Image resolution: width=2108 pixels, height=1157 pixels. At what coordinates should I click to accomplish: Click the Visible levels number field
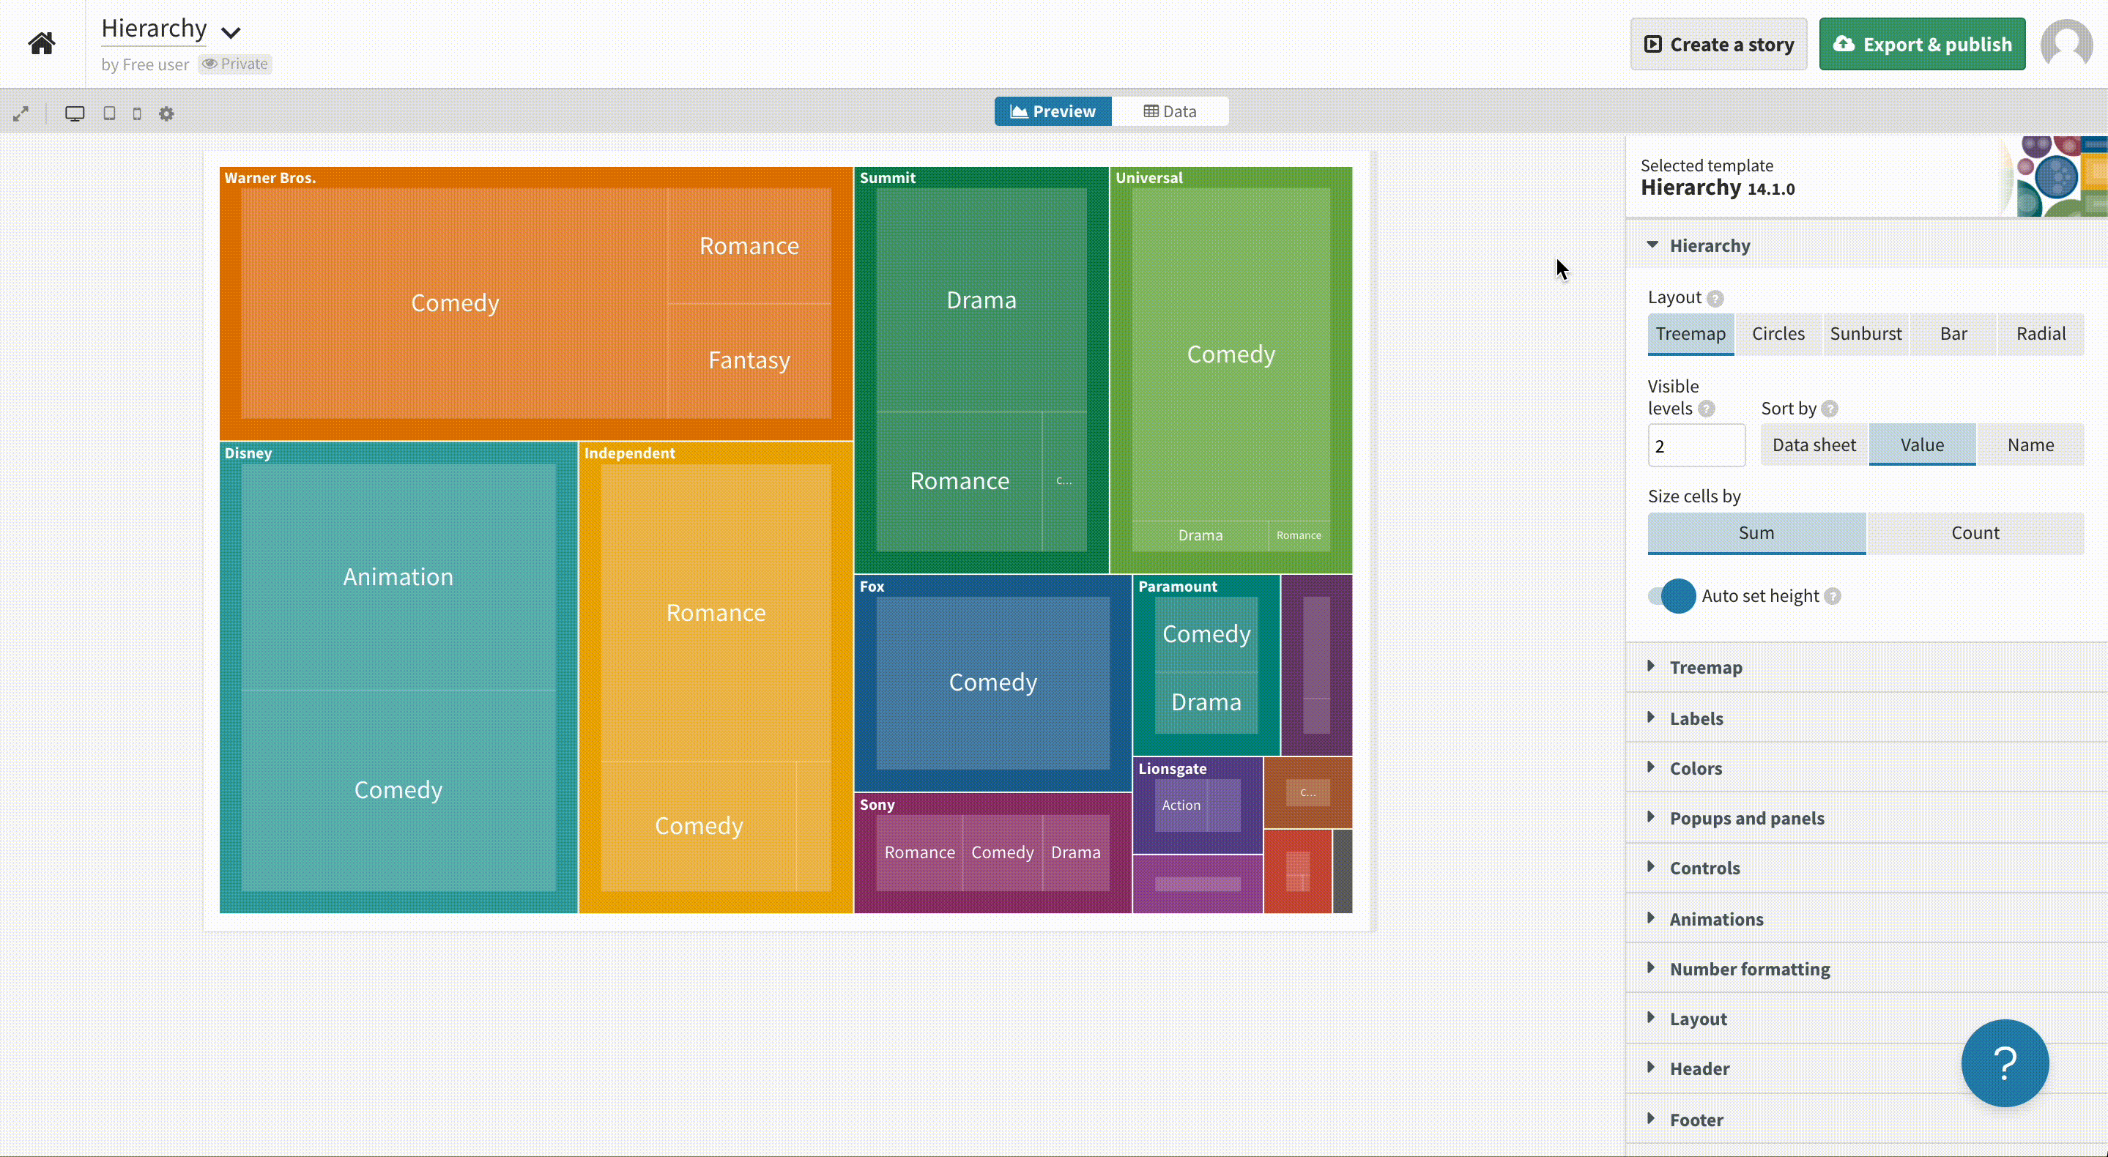1696,445
